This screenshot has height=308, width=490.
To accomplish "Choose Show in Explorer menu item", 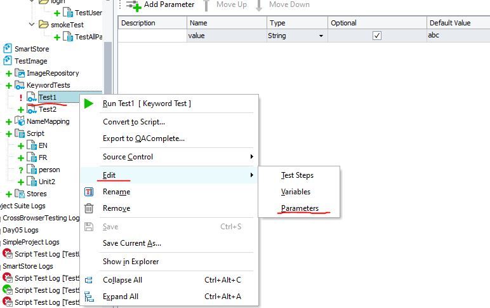I will click(169, 262).
